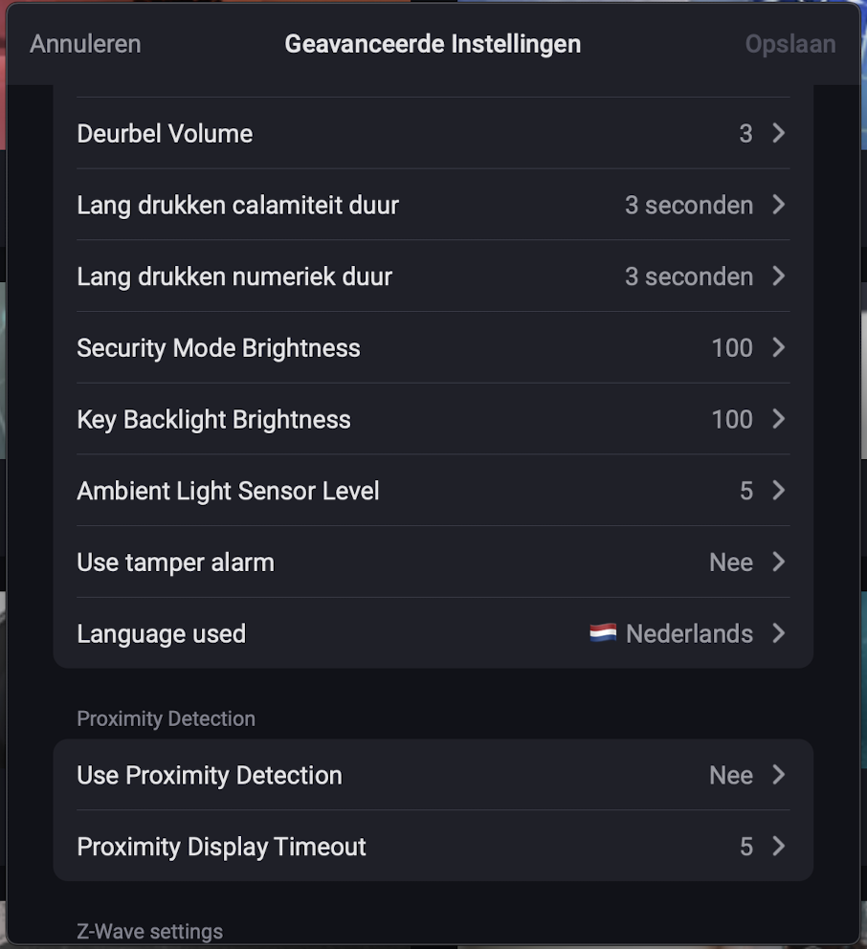Image resolution: width=867 pixels, height=949 pixels.
Task: Toggle Use Proximity Detection Nee value
Action: click(731, 775)
